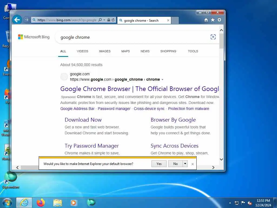
Task: Click Yes to make IE default browser
Action: 159,164
